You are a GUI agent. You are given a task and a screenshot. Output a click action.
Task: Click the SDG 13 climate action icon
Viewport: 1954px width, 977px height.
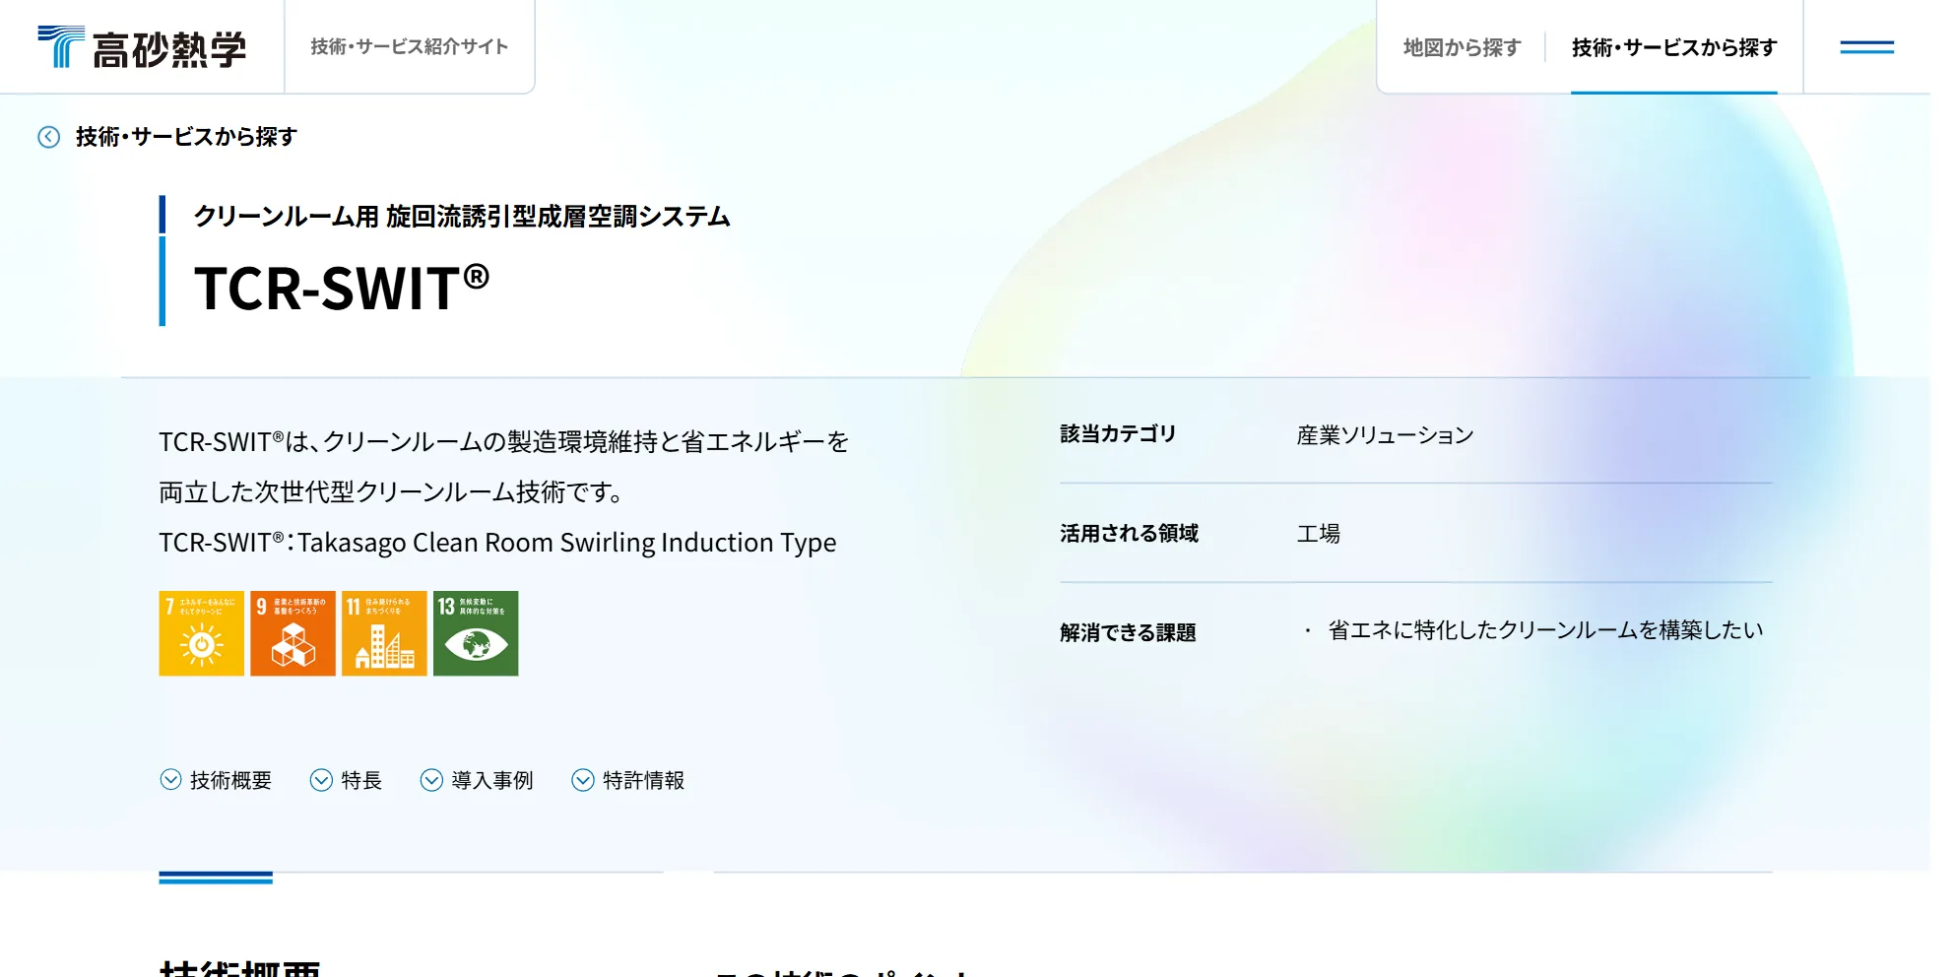[x=476, y=633]
